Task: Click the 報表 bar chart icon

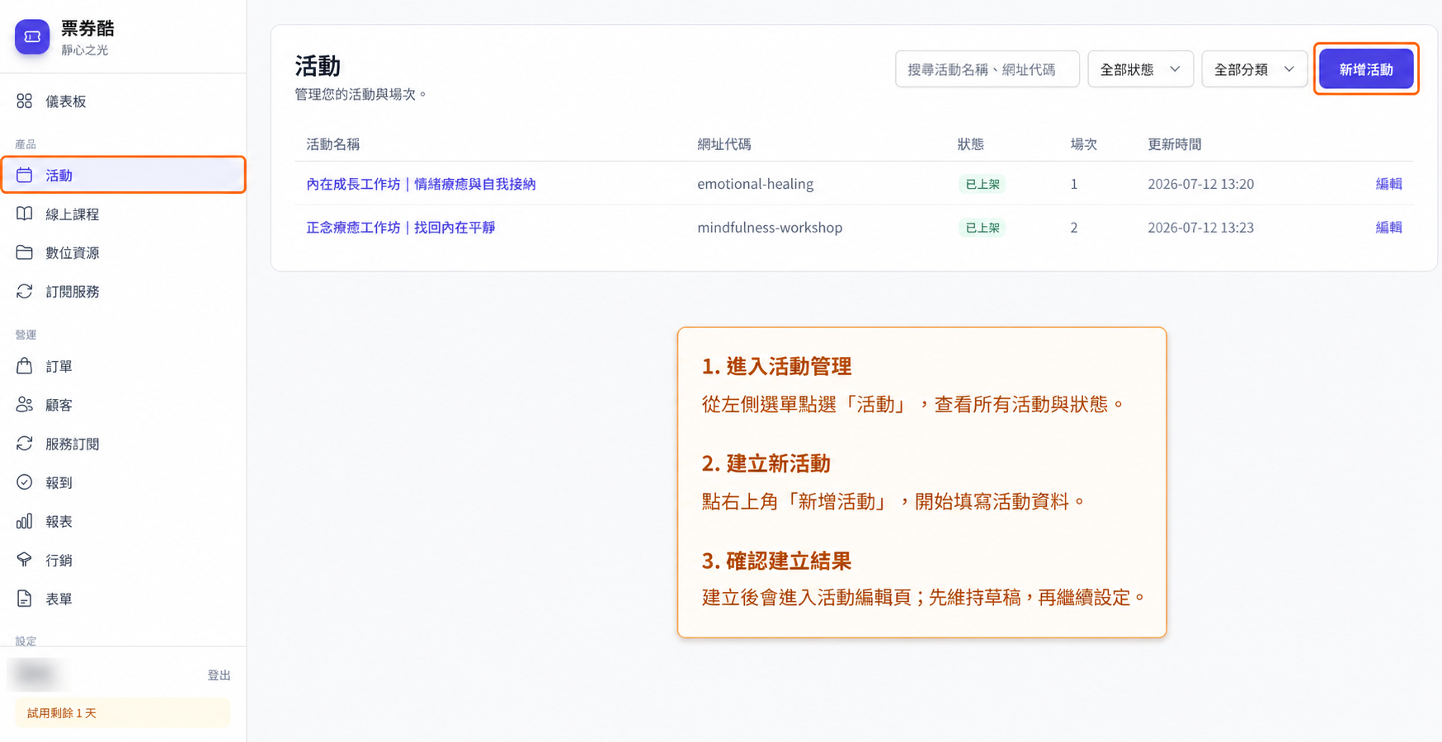Action: coord(25,521)
